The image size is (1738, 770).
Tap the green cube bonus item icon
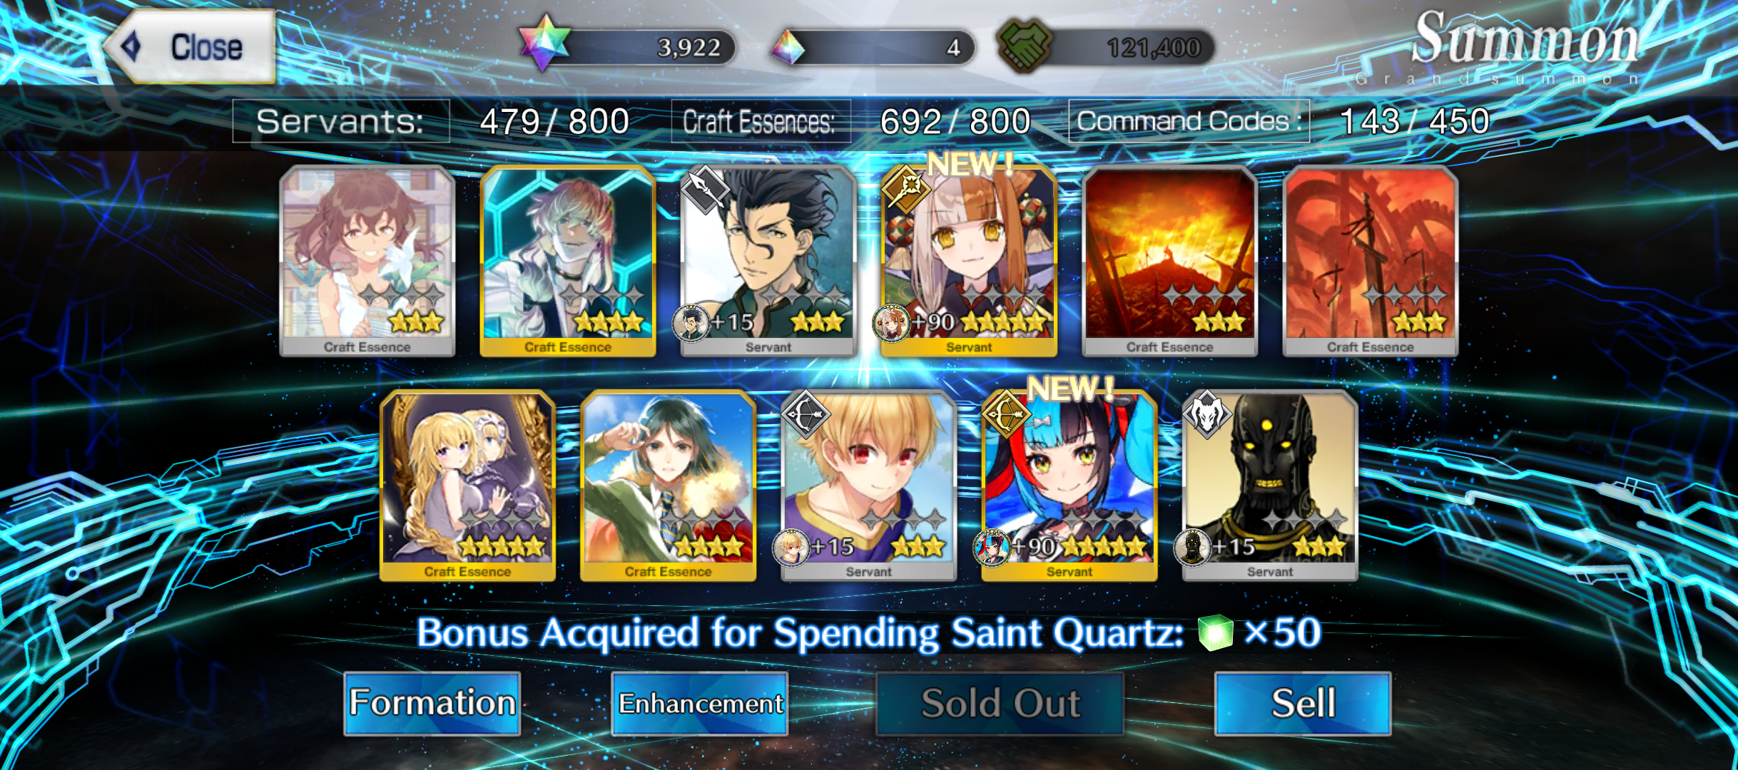coord(1216,632)
